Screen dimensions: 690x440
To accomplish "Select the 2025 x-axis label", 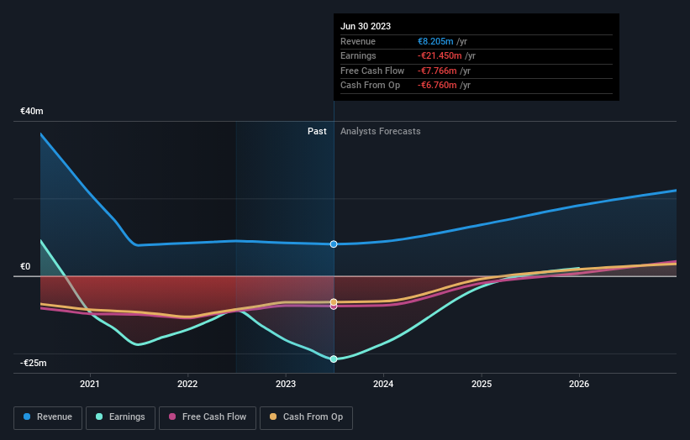I will click(482, 384).
